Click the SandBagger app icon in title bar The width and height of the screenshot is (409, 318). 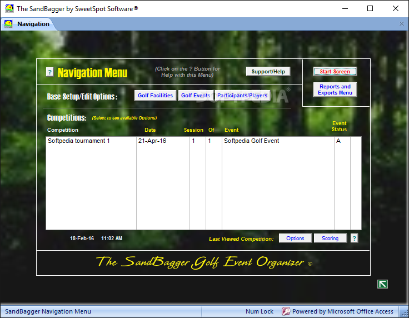click(x=9, y=8)
